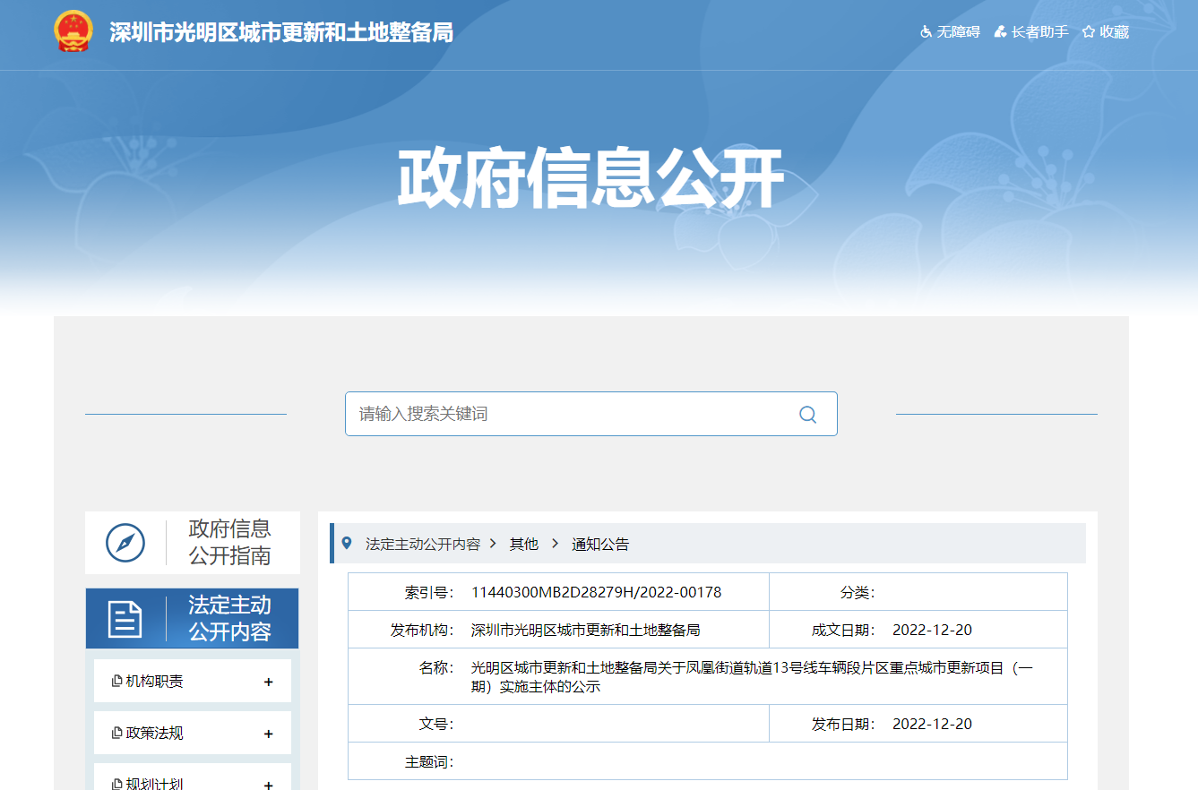Click the national emblem logo
Viewport: 1198px width, 790px height.
tap(73, 32)
